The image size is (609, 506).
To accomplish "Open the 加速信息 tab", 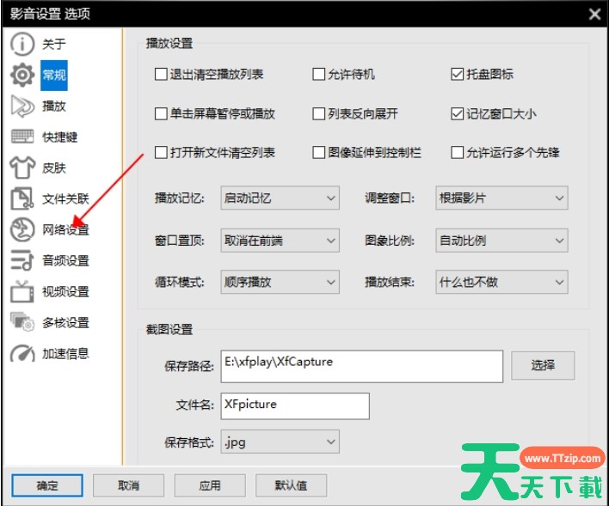I will click(x=65, y=353).
